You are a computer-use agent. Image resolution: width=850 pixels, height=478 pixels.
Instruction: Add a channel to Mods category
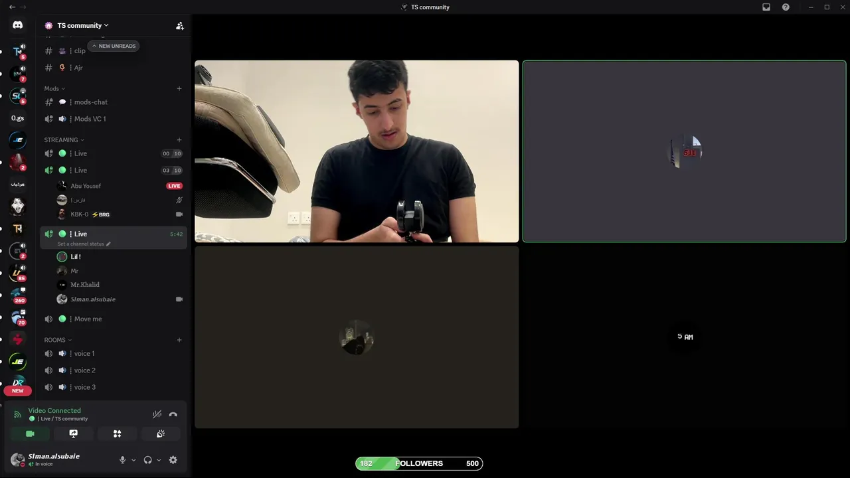(x=179, y=88)
